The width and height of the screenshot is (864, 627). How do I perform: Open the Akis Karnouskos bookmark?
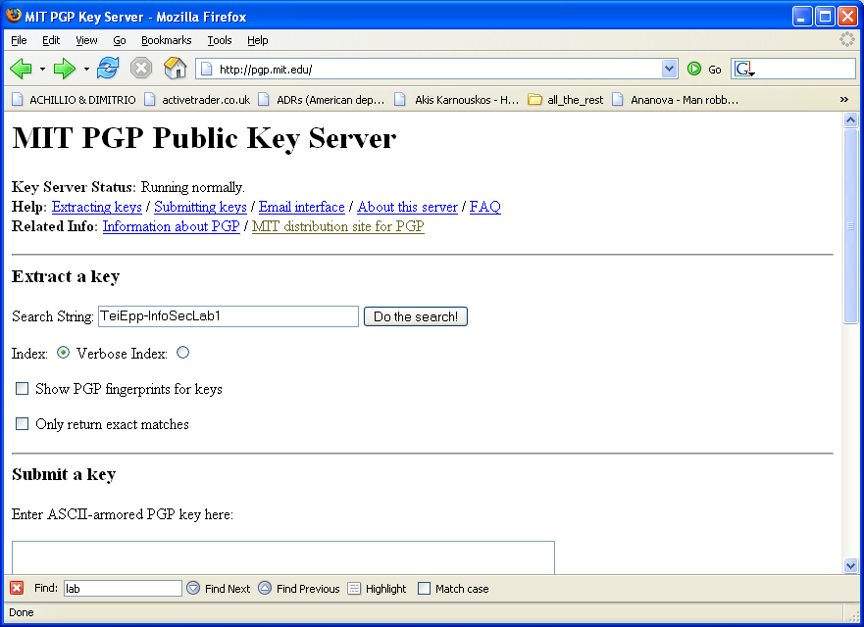[x=456, y=100]
